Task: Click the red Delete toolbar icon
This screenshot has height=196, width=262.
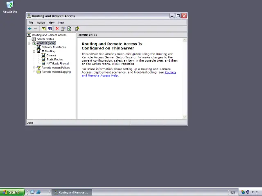Action: 57,29
